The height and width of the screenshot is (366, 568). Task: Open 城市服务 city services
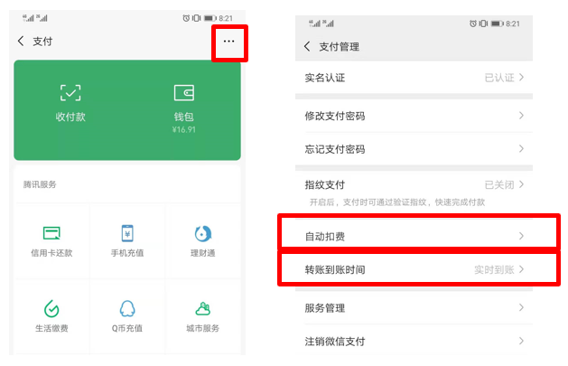coord(203,316)
